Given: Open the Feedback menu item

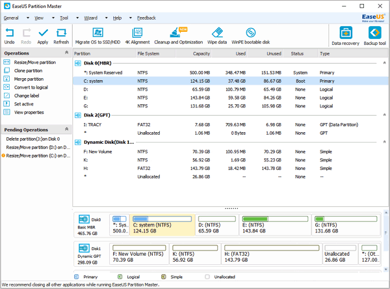Looking at the screenshot, I should 146,18.
